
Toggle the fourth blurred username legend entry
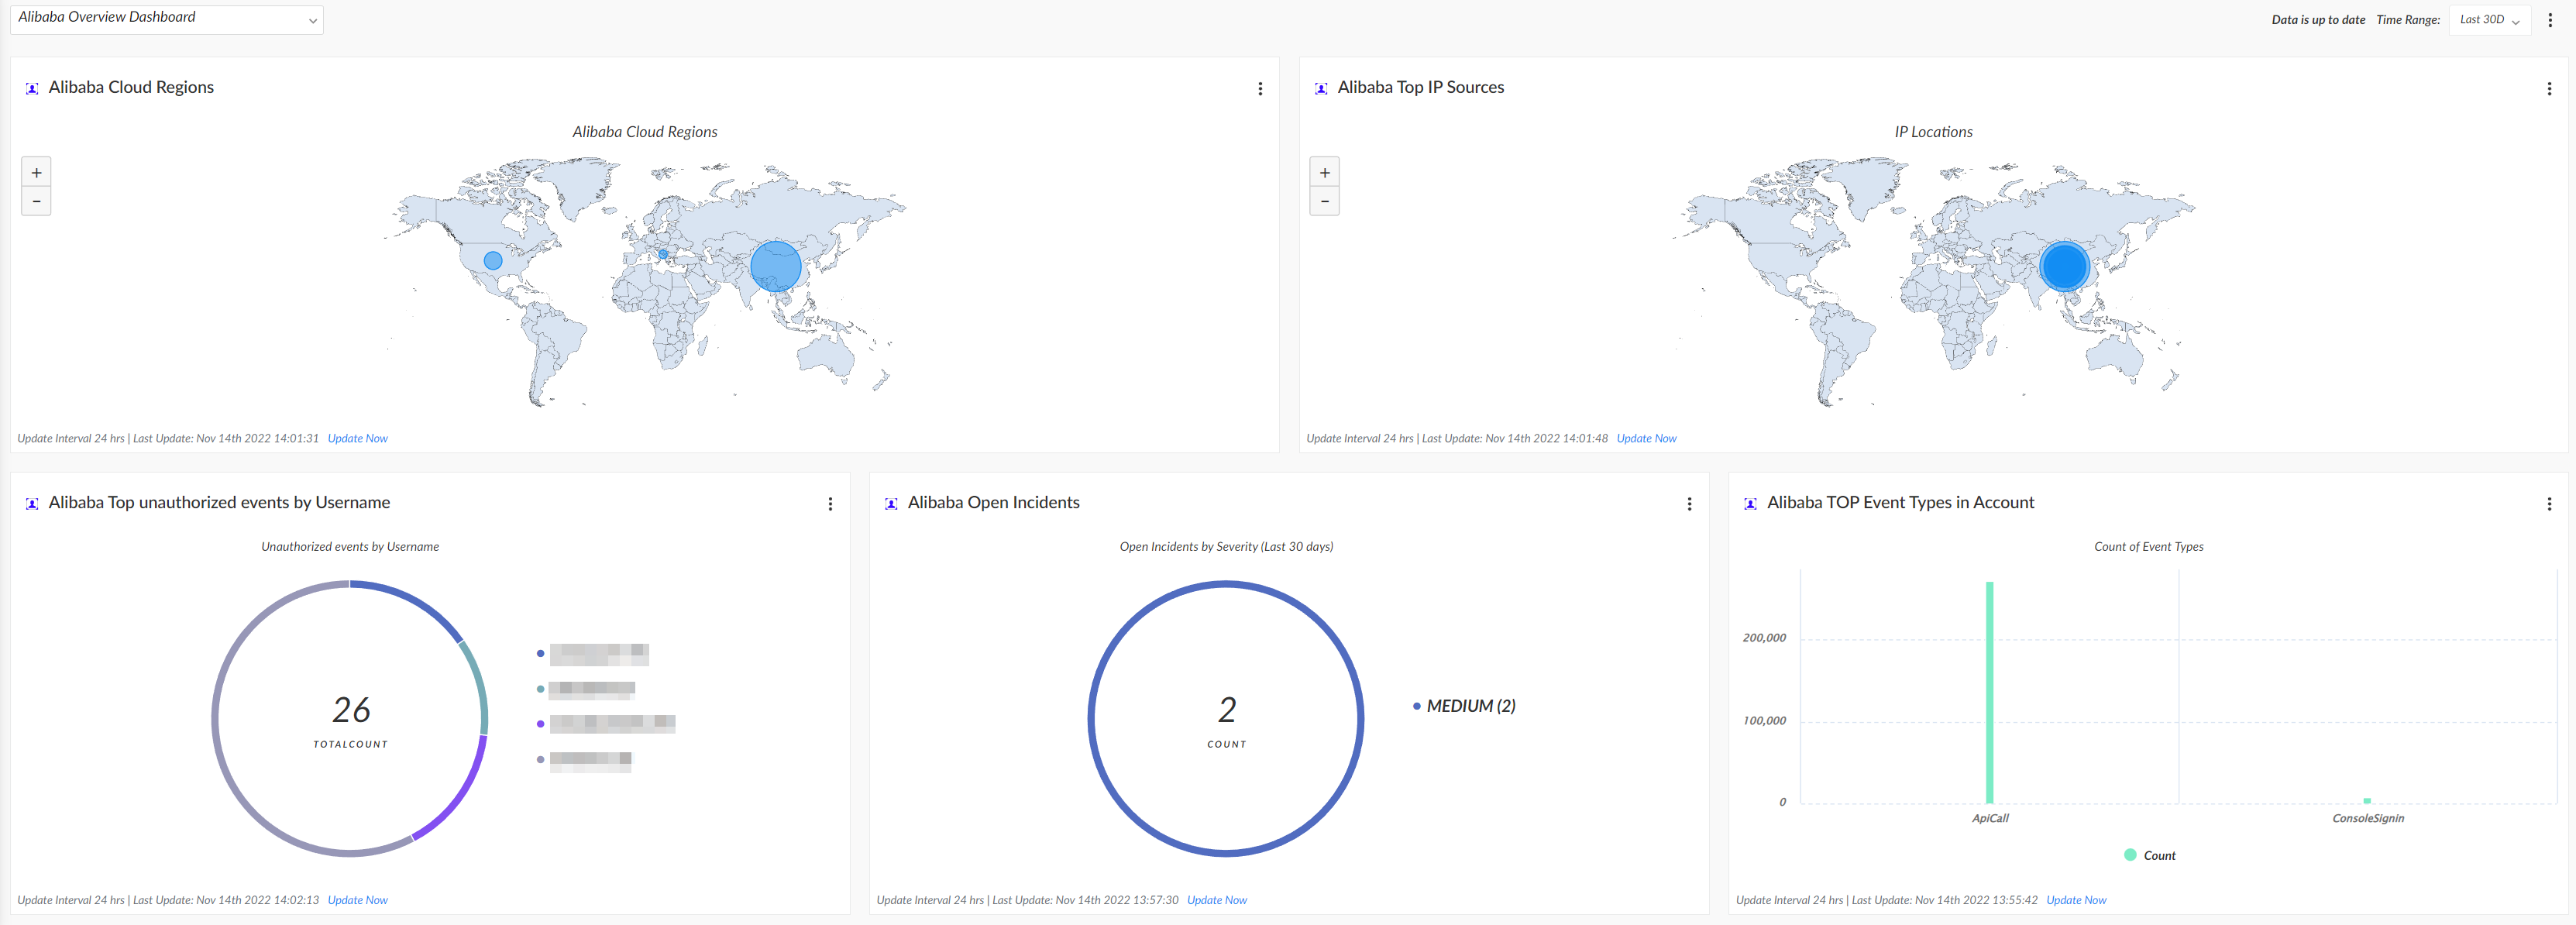coord(585,759)
